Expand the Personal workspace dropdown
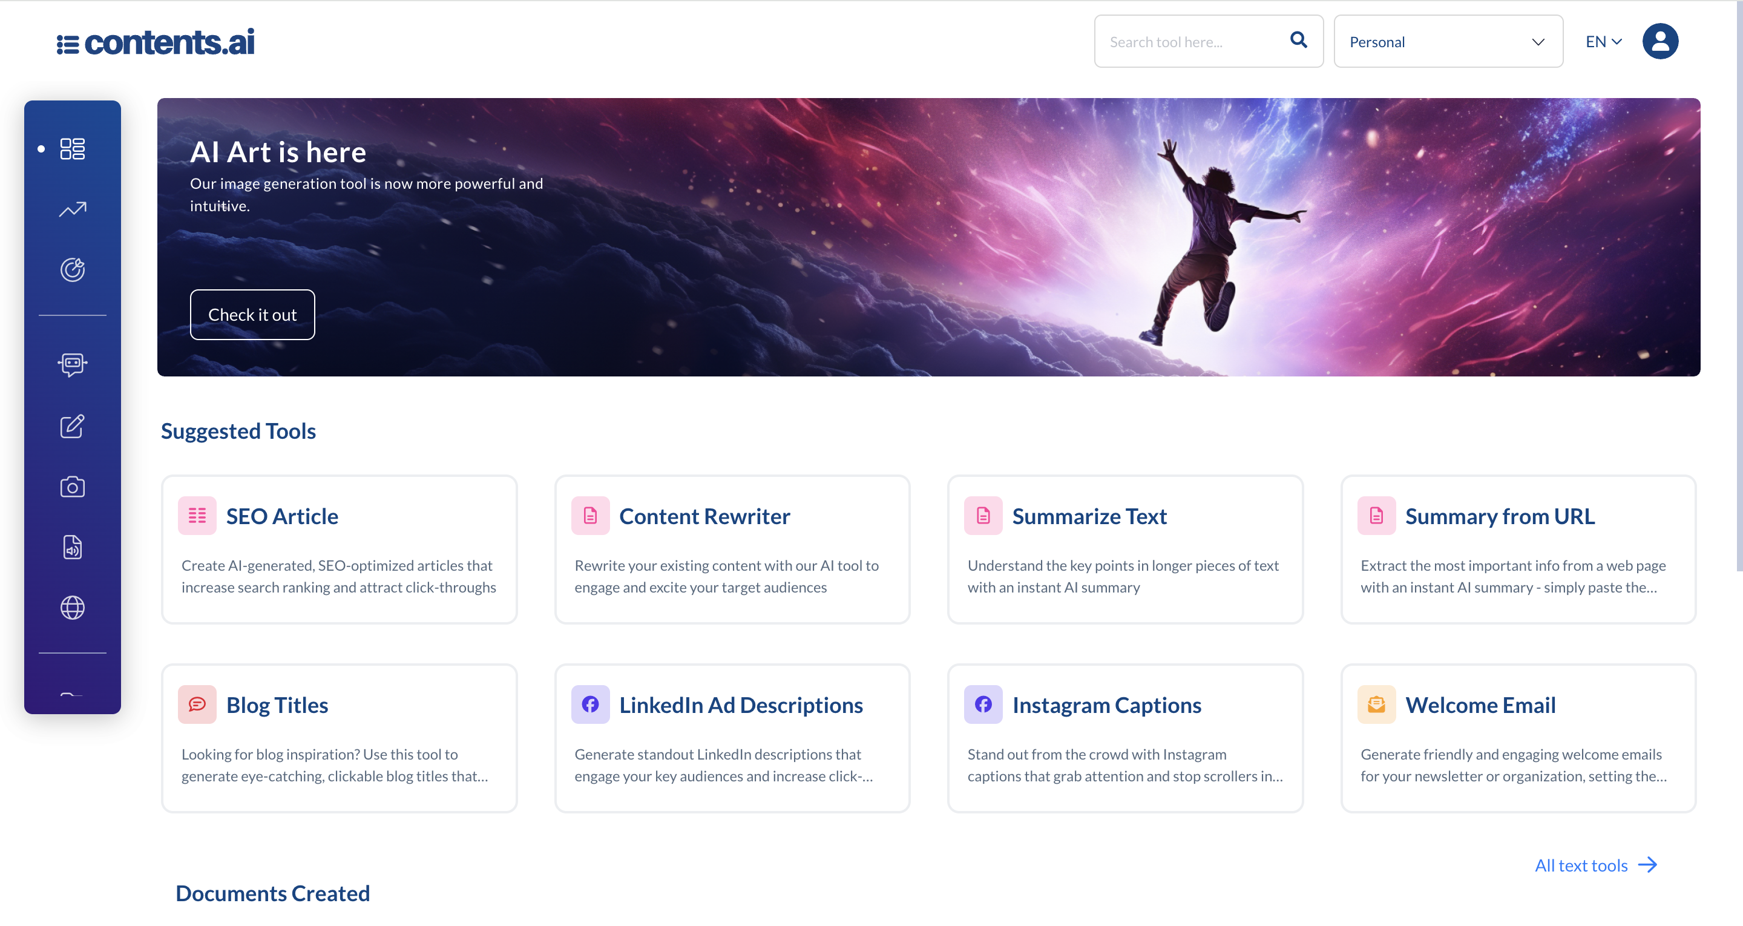 tap(1447, 41)
